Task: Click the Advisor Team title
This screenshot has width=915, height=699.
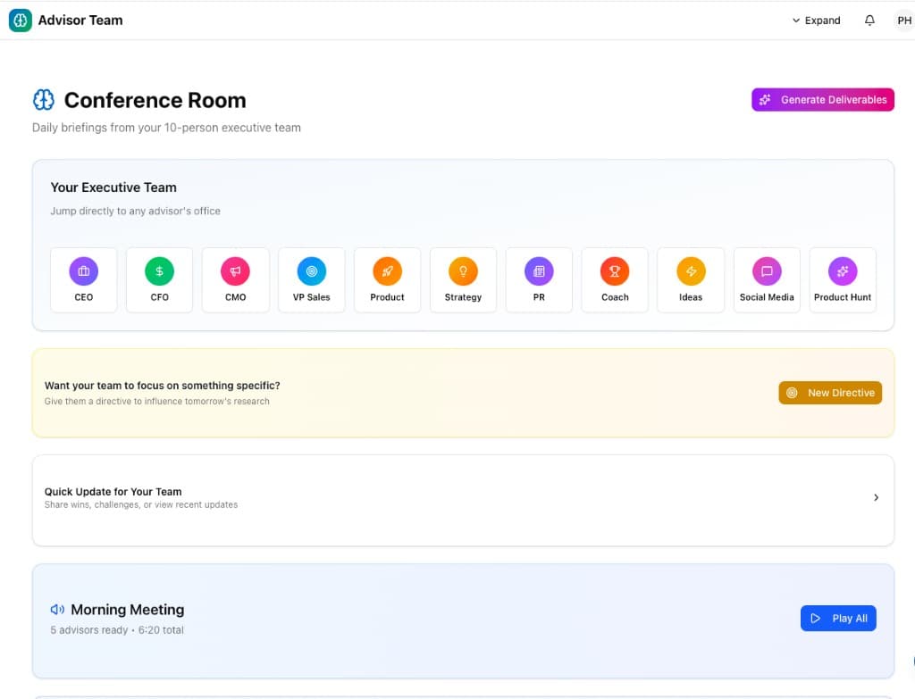Action: 80,21
